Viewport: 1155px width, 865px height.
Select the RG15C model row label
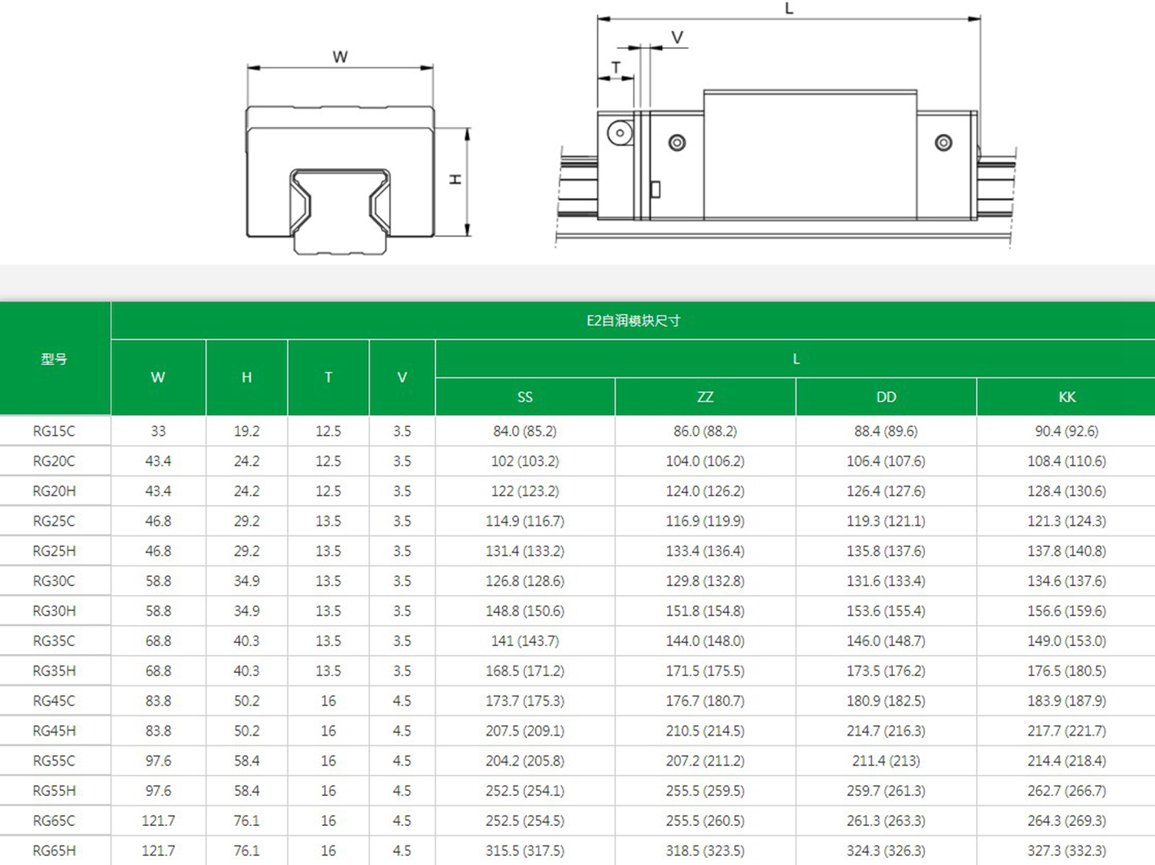[54, 431]
